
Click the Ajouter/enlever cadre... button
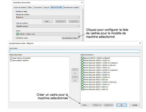(71, 38)
